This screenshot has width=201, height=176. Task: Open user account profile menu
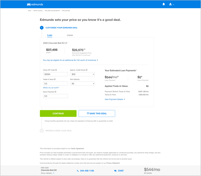171,4
